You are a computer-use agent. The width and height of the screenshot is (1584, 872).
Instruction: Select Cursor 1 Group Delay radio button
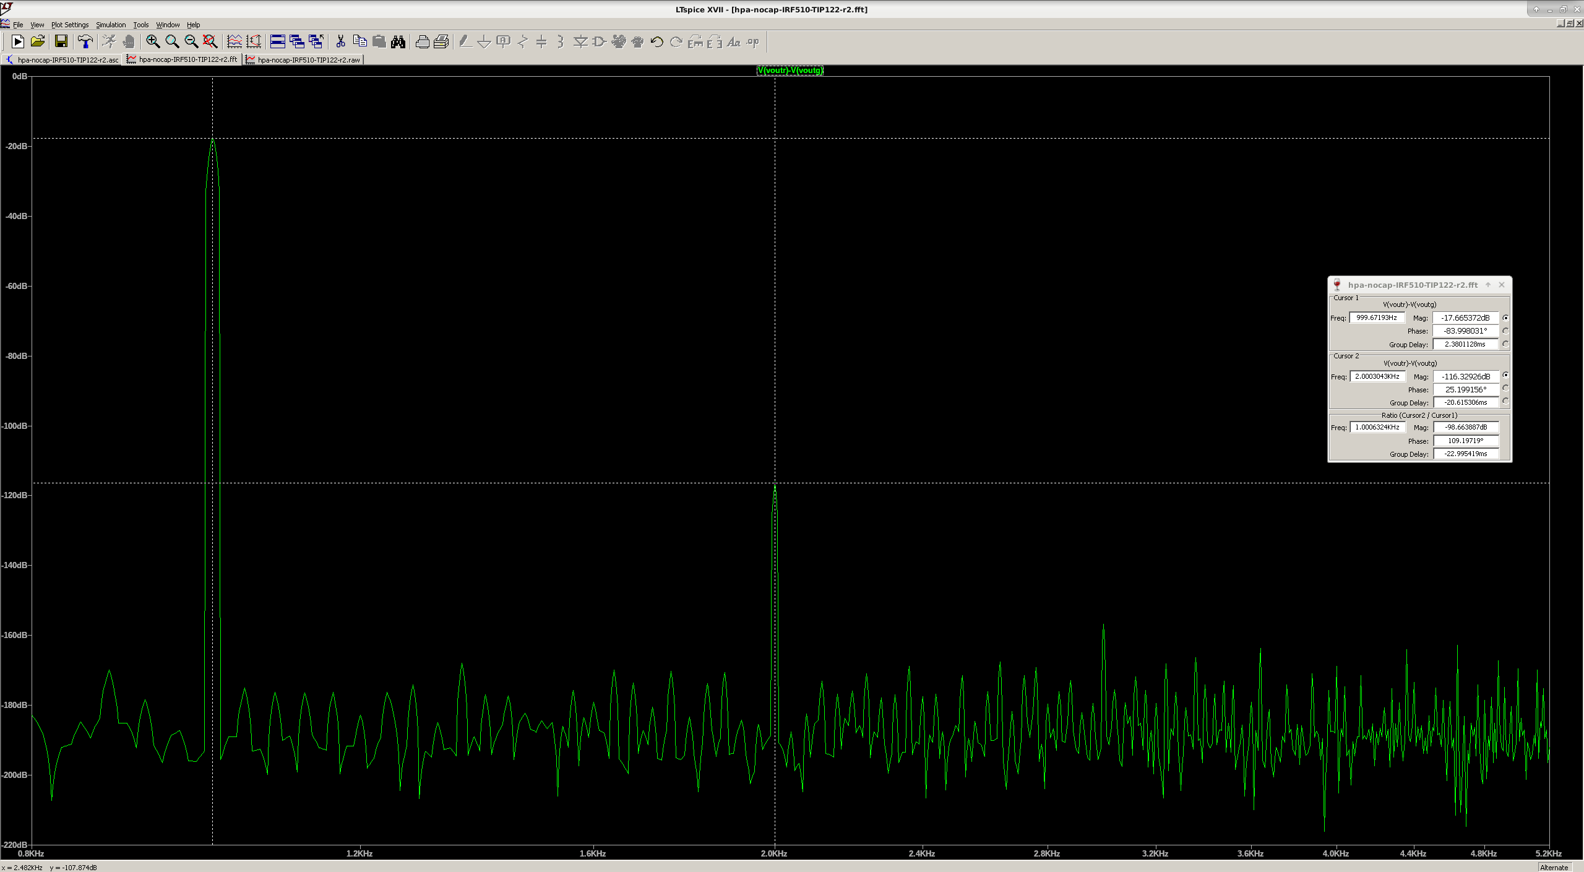click(x=1505, y=343)
